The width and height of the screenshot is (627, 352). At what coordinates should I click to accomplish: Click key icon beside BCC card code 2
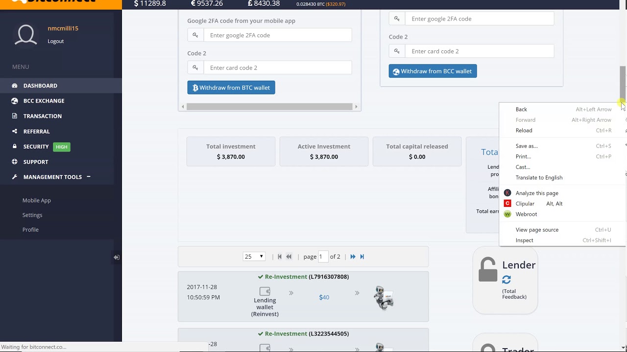pos(397,51)
